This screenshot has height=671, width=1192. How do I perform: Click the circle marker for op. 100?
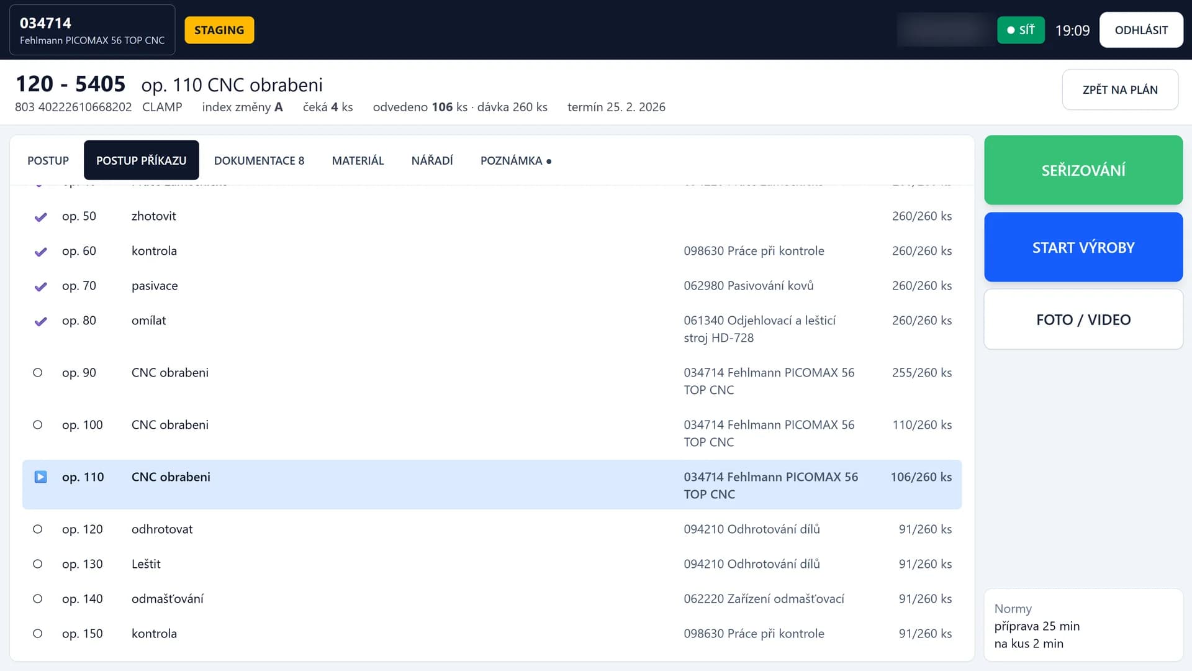(x=38, y=425)
